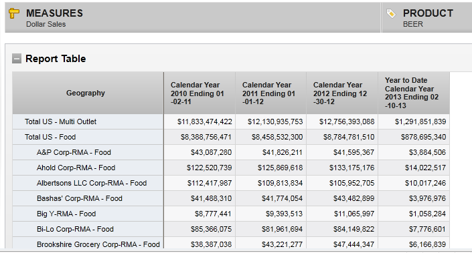Click the Product tag icon
Image resolution: width=472 pixels, height=253 pixels.
(x=391, y=13)
